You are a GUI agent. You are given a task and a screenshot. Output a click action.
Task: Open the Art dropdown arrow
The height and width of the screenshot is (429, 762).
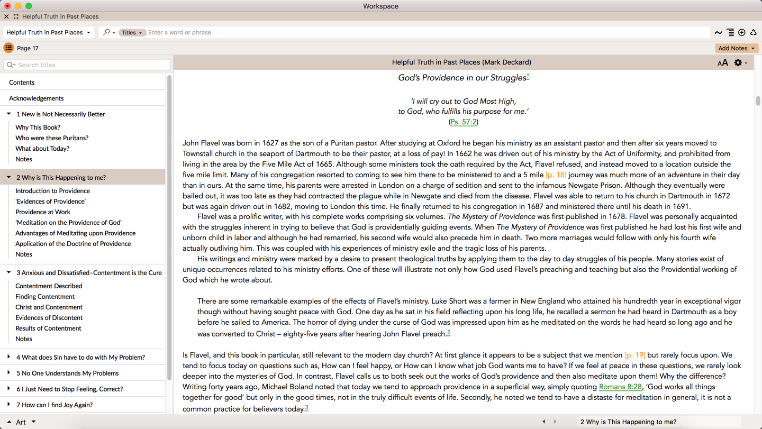33,422
